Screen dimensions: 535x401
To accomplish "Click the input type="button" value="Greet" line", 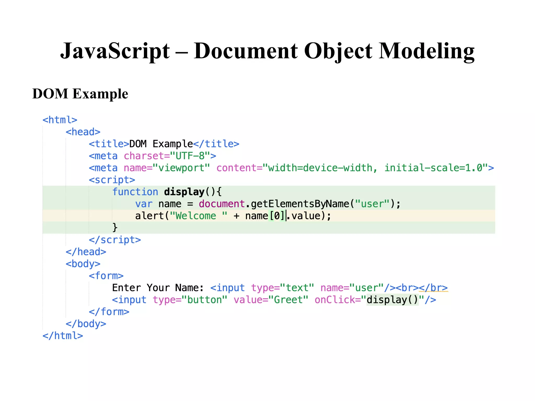I will point(274,300).
